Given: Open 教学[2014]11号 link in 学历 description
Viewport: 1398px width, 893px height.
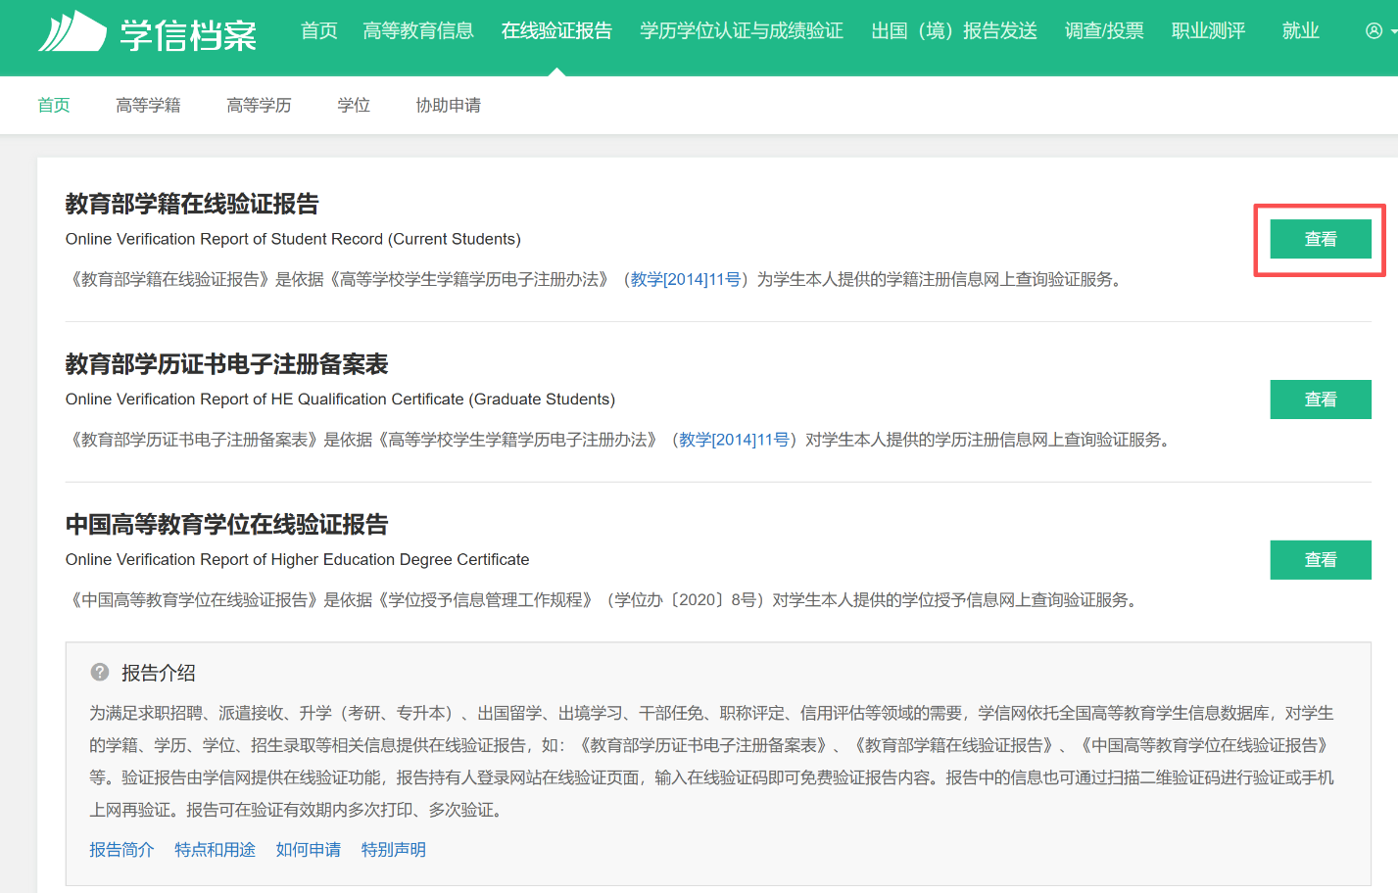Looking at the screenshot, I should tap(735, 441).
